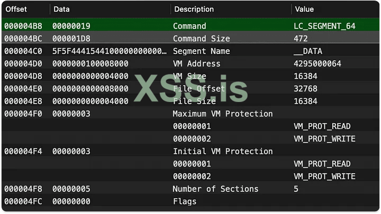Select the Segment Name row
The width and height of the screenshot is (381, 214).
(x=201, y=51)
